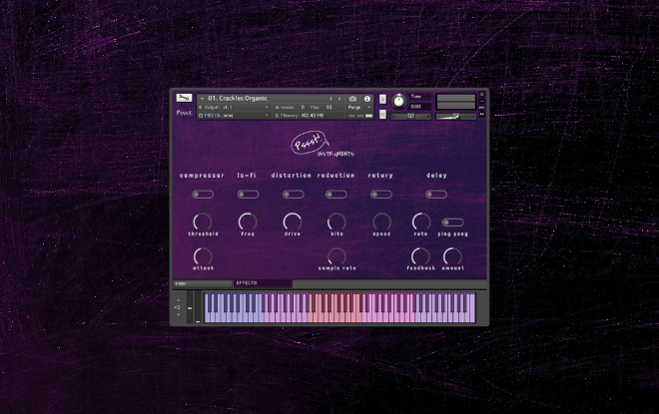Toggle the ping pong delay switch

452,222
